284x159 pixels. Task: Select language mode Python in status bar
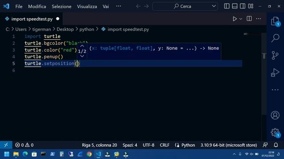tap(188, 145)
